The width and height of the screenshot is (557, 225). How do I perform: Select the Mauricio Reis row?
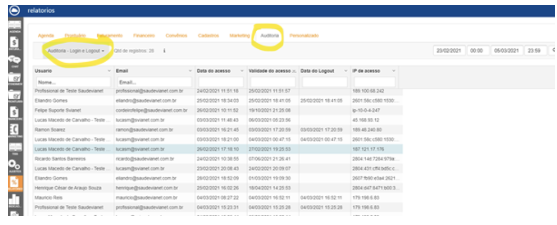(218, 197)
